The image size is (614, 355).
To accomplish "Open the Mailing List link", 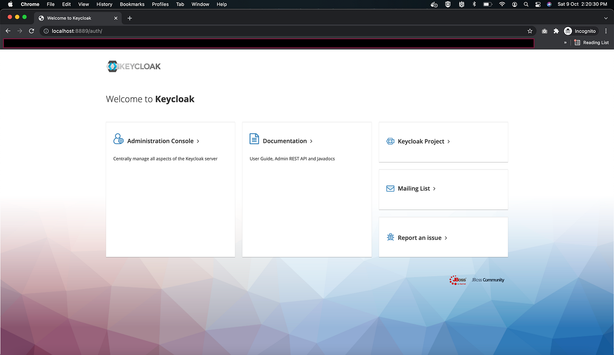I will click(413, 188).
